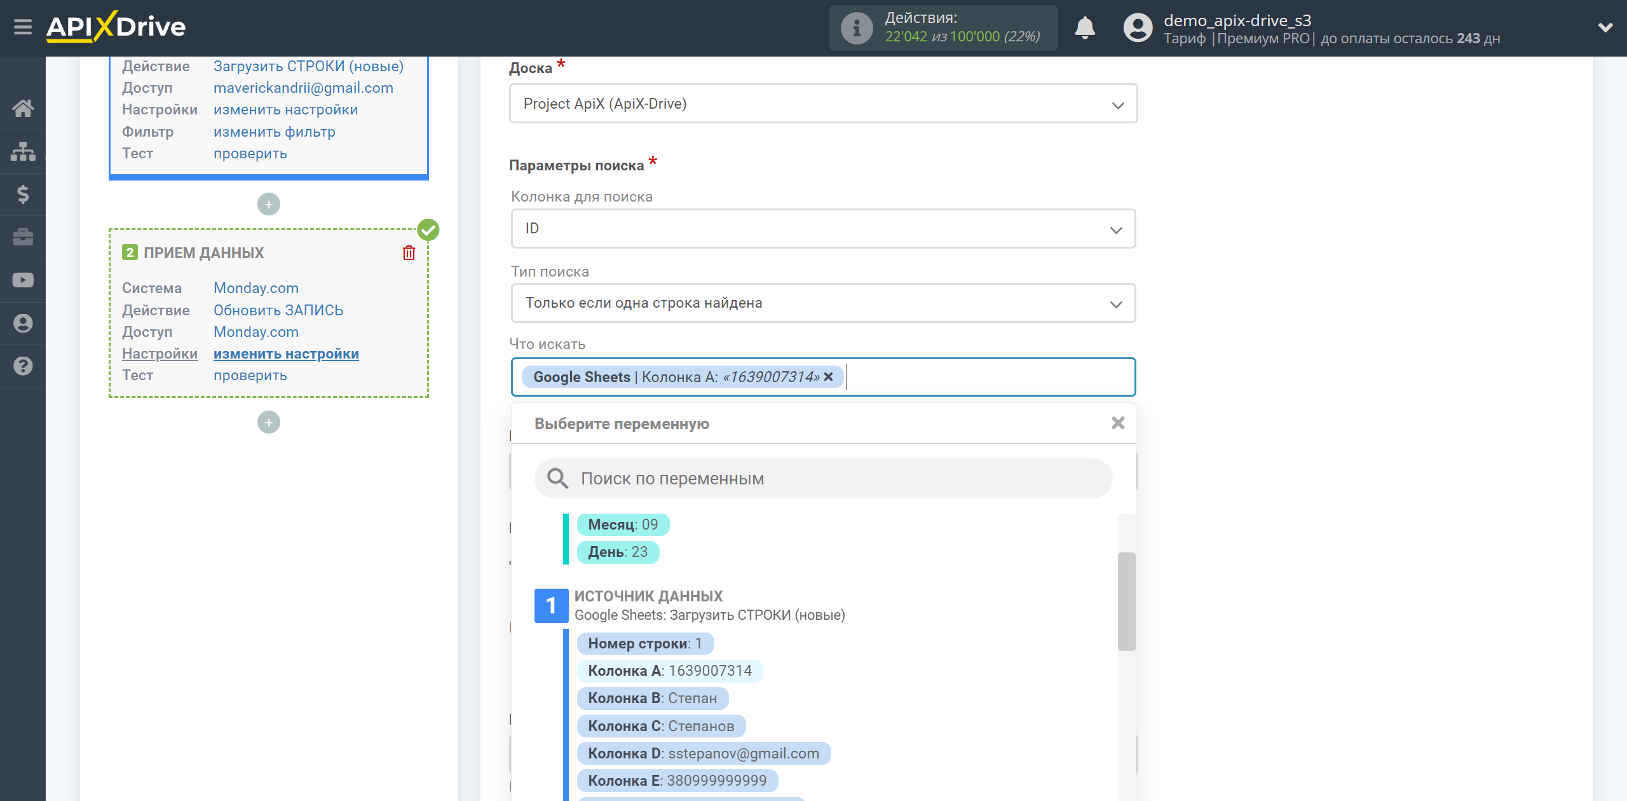Open notifications bell
Image resolution: width=1627 pixels, height=801 pixels.
(x=1085, y=28)
